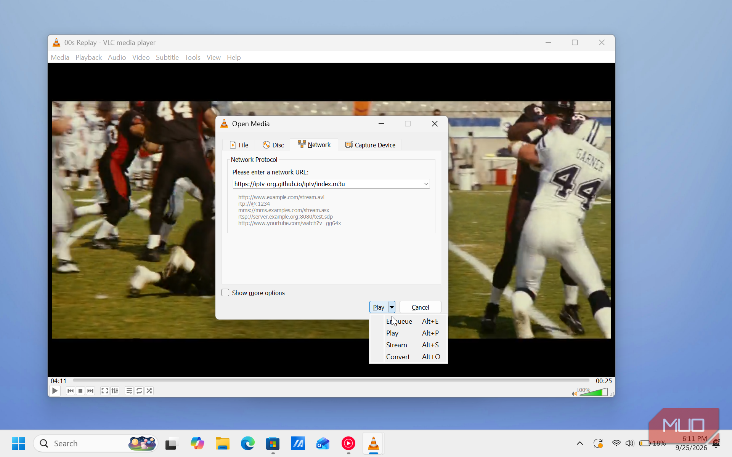Switch to the File tab
The height and width of the screenshot is (457, 732).
239,145
